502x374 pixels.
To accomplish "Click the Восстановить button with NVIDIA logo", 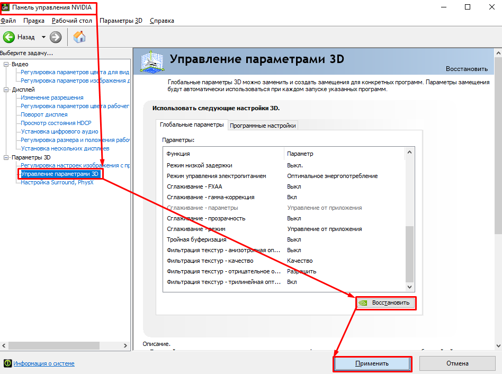I will point(386,303).
